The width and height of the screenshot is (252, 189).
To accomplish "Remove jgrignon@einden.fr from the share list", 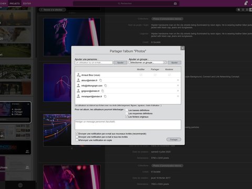I will click(x=178, y=91).
